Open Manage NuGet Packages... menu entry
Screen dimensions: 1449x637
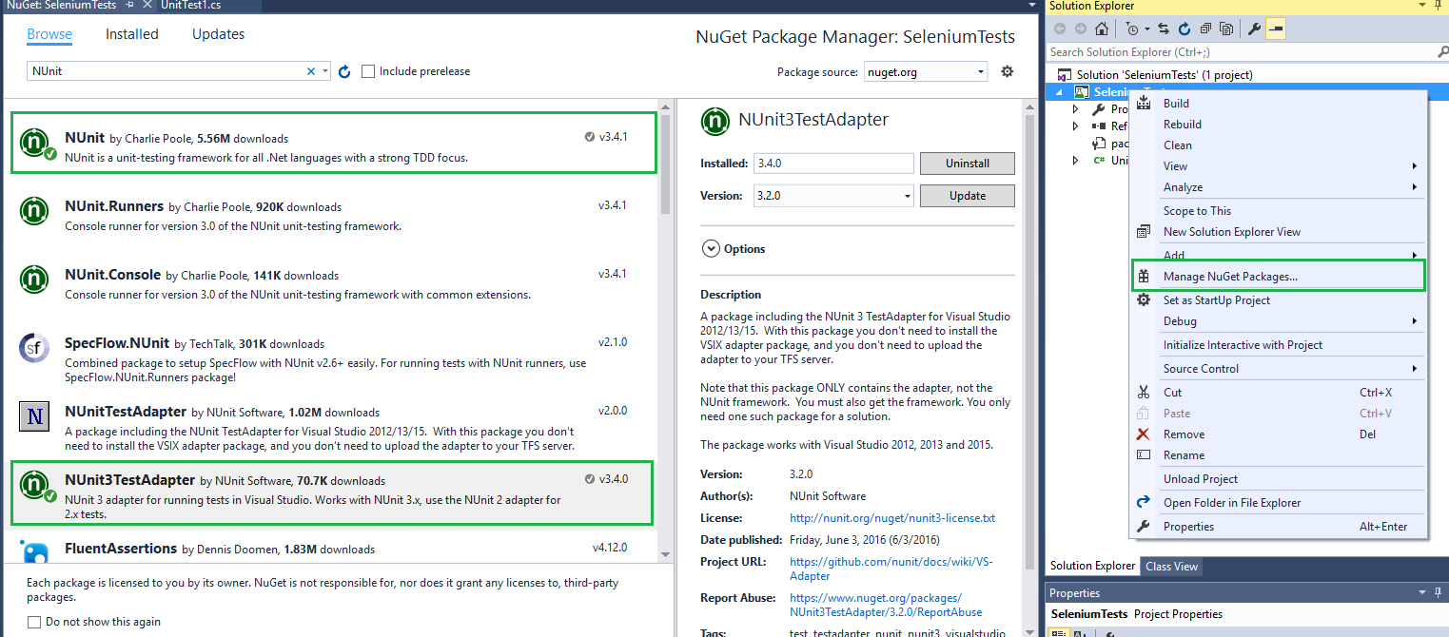1278,277
